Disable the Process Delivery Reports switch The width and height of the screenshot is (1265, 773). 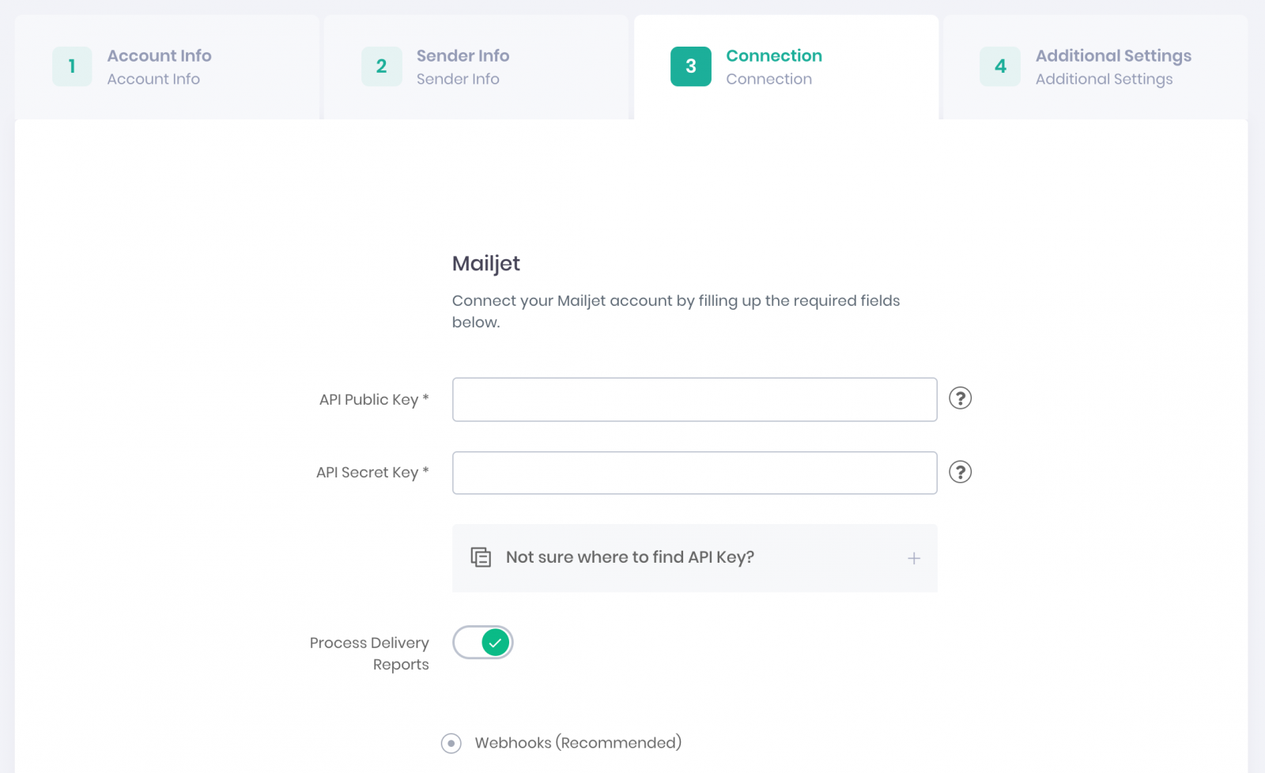(x=482, y=643)
